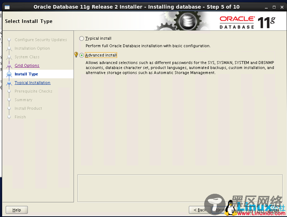Image resolution: width=287 pixels, height=217 pixels.
Task: Click the Configure Security Updates step
Action: click(x=41, y=40)
